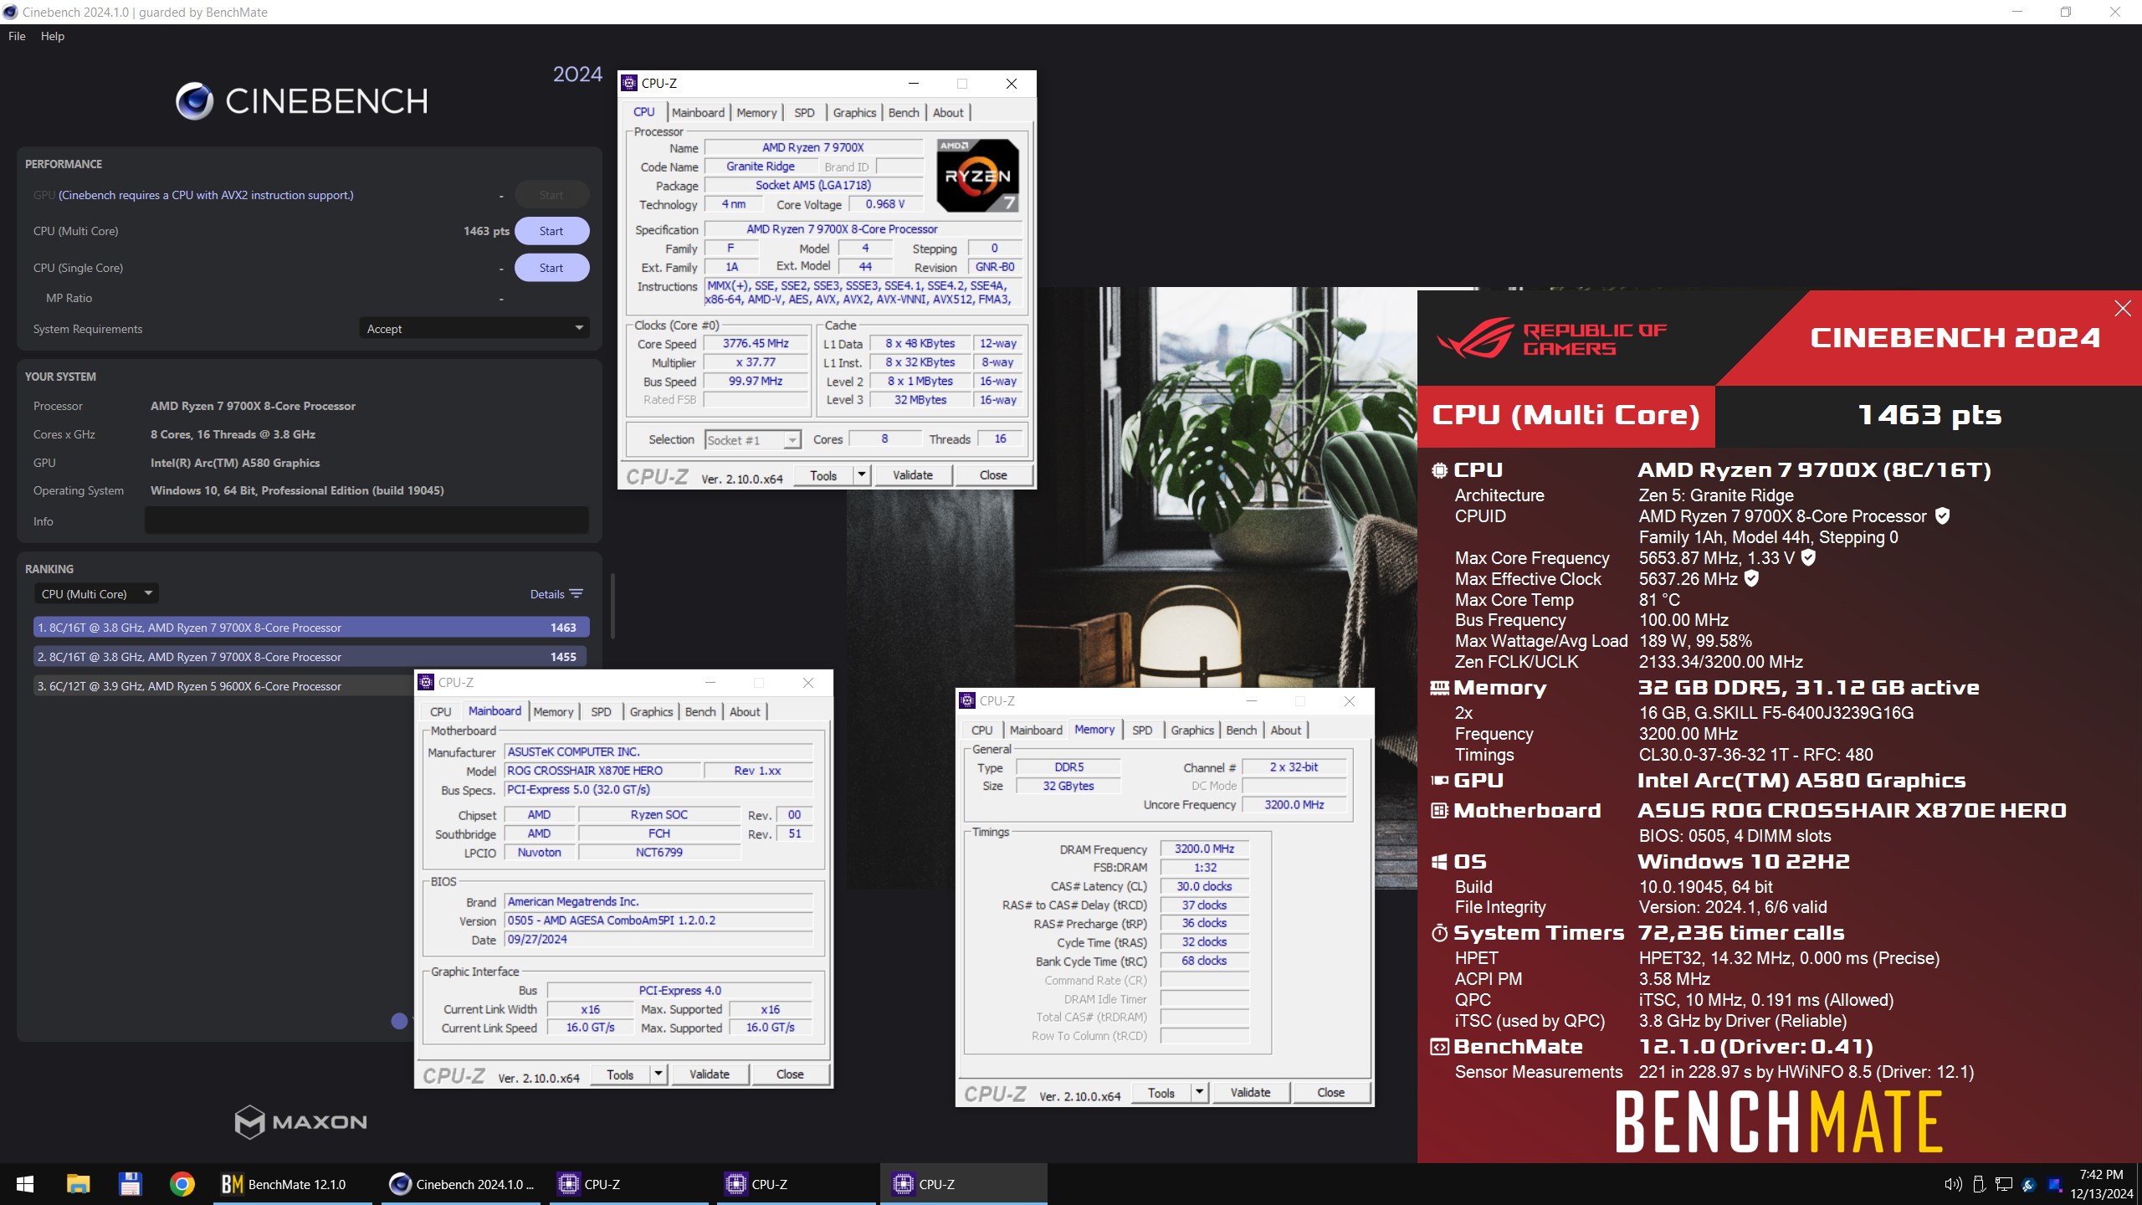2142x1205 pixels.
Task: Start the CPU (Single Core) benchmark
Action: coord(551,268)
